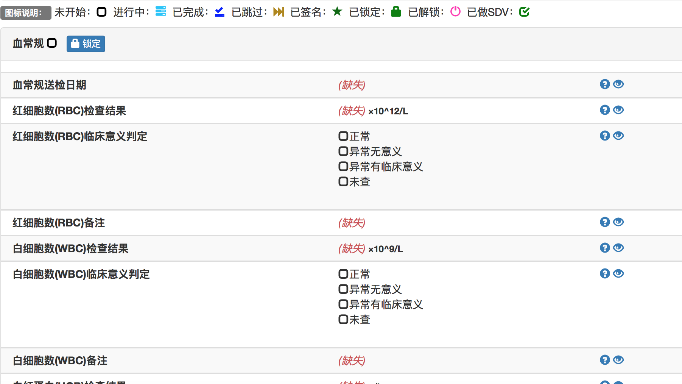The height and width of the screenshot is (384, 682).
Task: Click the 已跳过 skip-forward legend icon
Action: (279, 12)
